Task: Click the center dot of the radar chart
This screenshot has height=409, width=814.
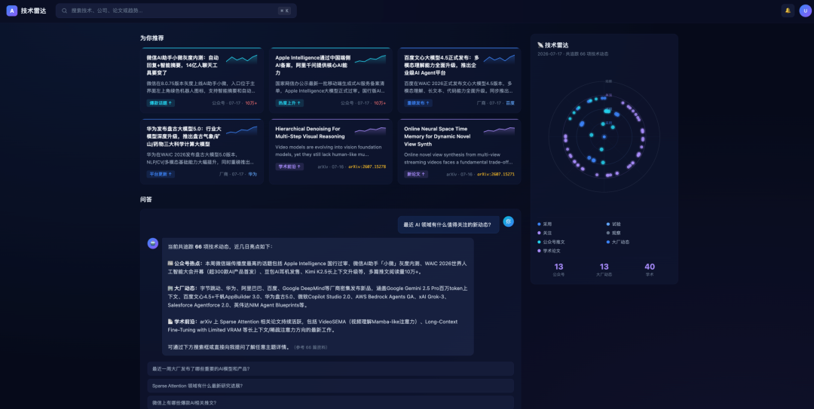Action: point(604,137)
